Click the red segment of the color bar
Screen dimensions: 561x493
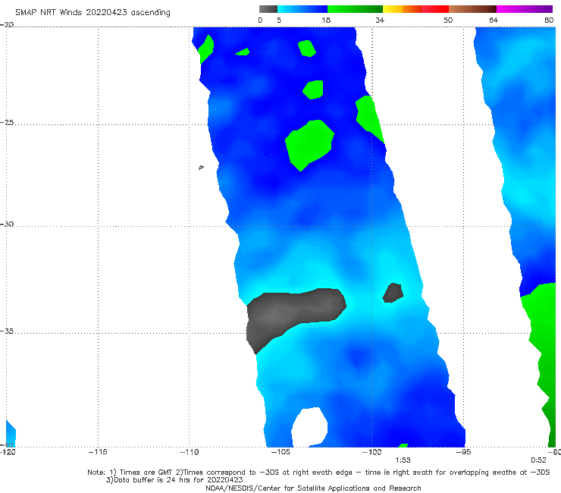coord(435,9)
